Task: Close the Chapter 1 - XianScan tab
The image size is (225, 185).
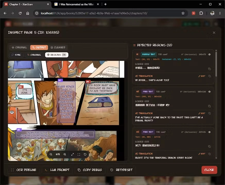Action: click(48, 4)
